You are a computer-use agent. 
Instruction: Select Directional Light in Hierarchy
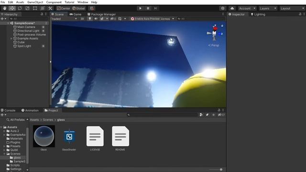28,31
